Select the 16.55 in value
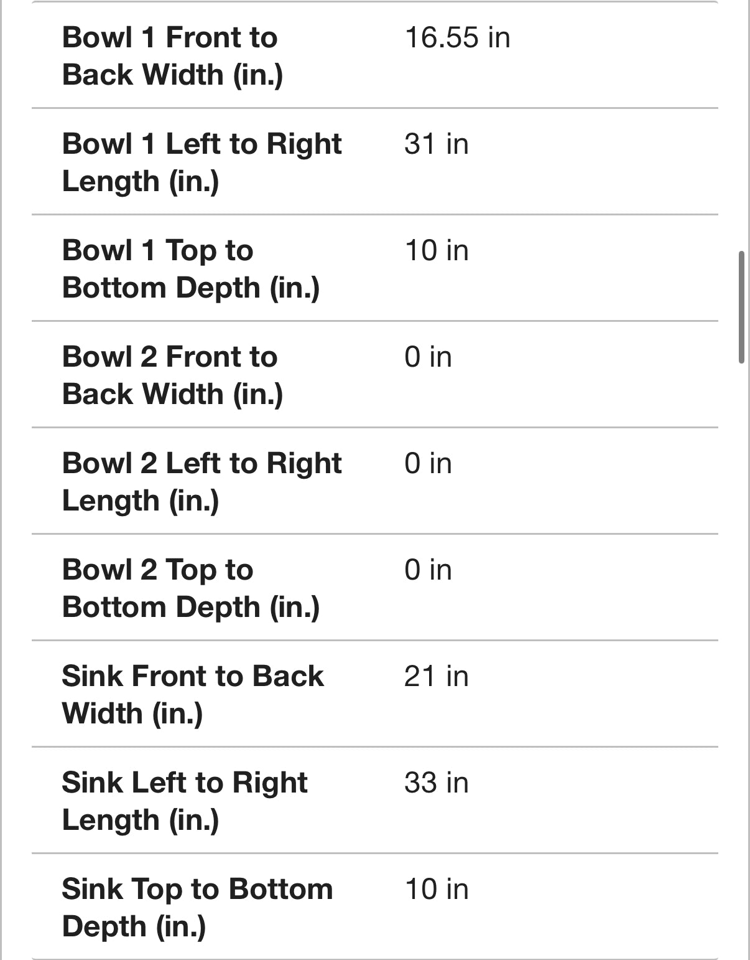This screenshot has height=960, width=750. point(457,37)
